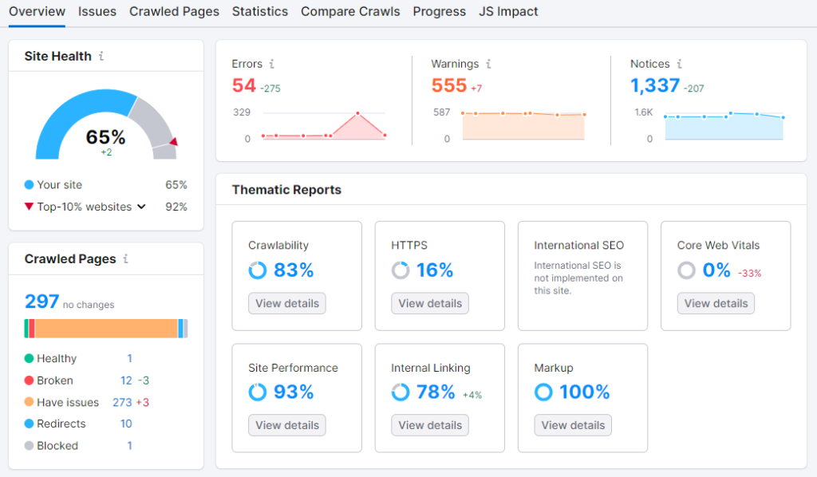Go to the JS Impact tab

pos(508,11)
